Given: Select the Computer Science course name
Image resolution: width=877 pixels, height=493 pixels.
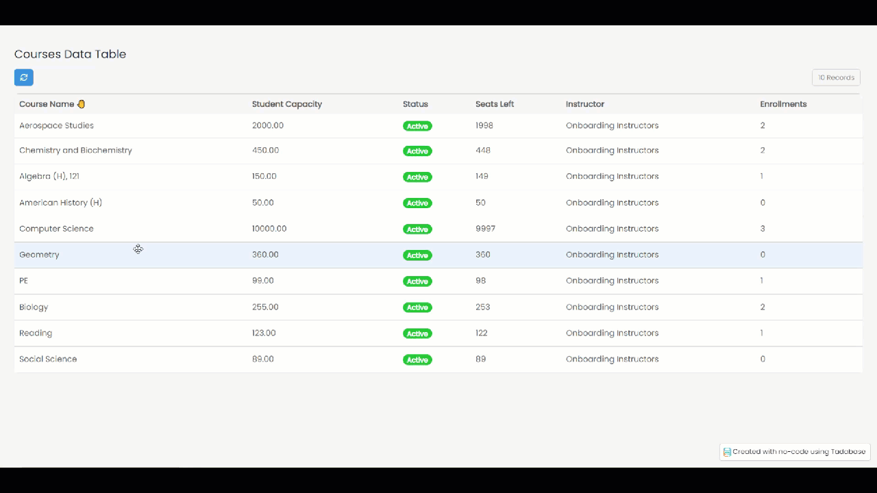Looking at the screenshot, I should (56, 229).
